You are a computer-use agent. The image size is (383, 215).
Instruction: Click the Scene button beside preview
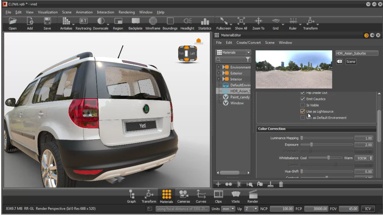pyautogui.click(x=351, y=62)
